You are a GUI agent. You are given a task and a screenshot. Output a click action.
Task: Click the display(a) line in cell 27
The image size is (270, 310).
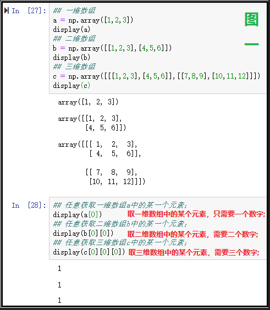click(71, 30)
